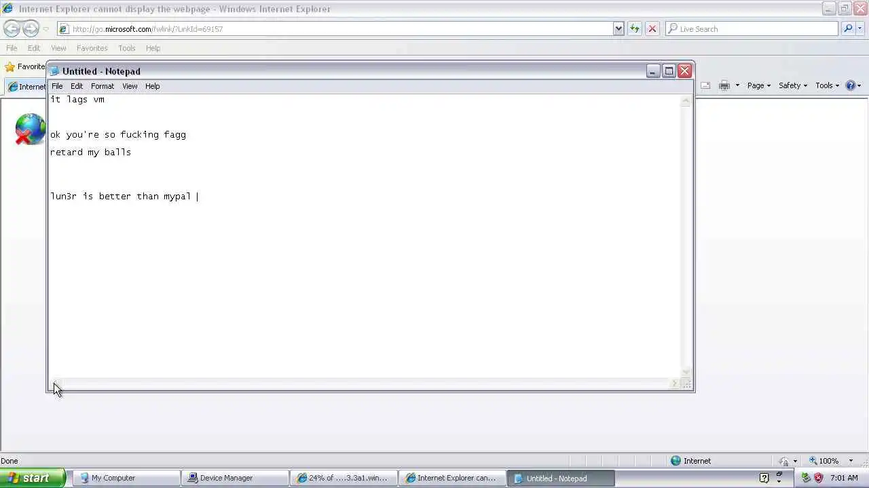Expand the search provider dropdown arrow

pos(860,28)
